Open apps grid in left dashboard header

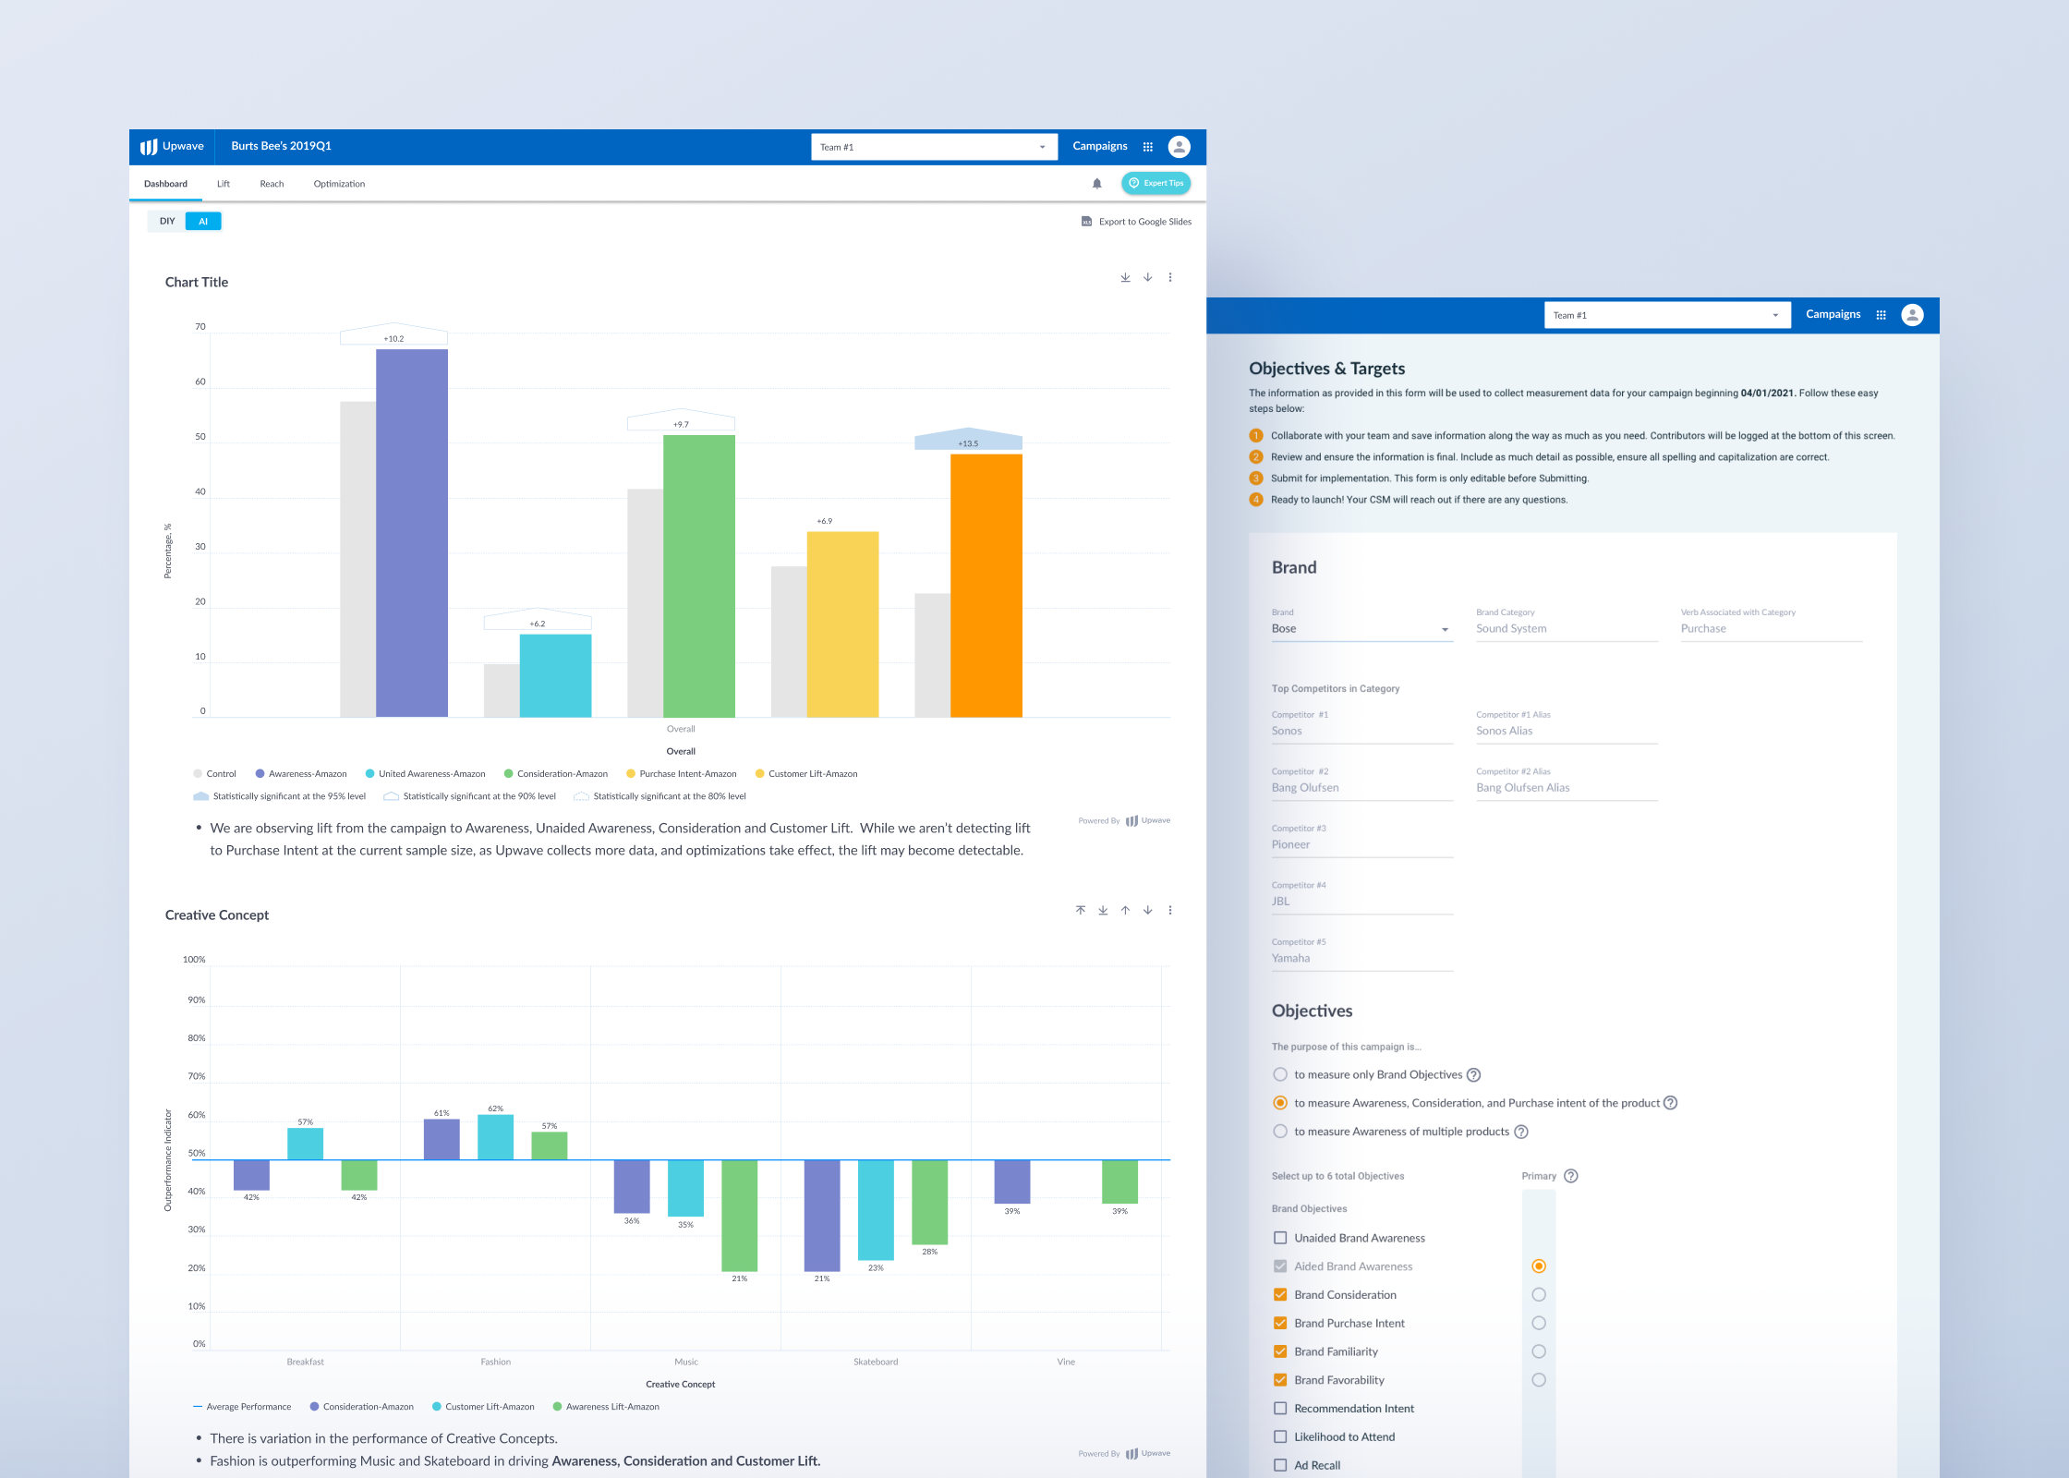(1148, 147)
